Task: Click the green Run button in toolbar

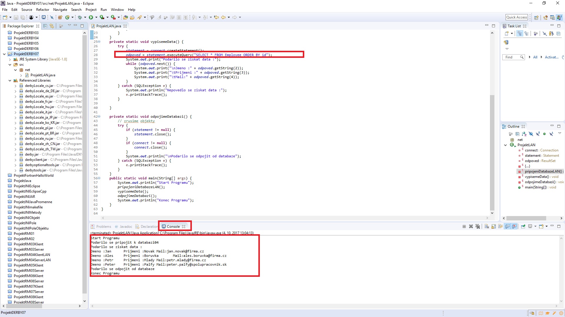Action: tap(91, 17)
